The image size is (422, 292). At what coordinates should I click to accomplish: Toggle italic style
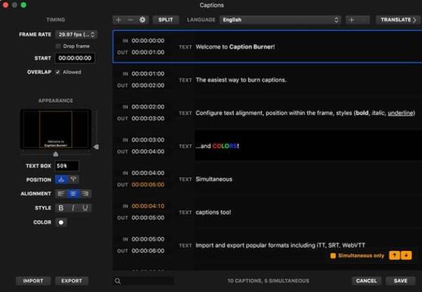point(73,208)
